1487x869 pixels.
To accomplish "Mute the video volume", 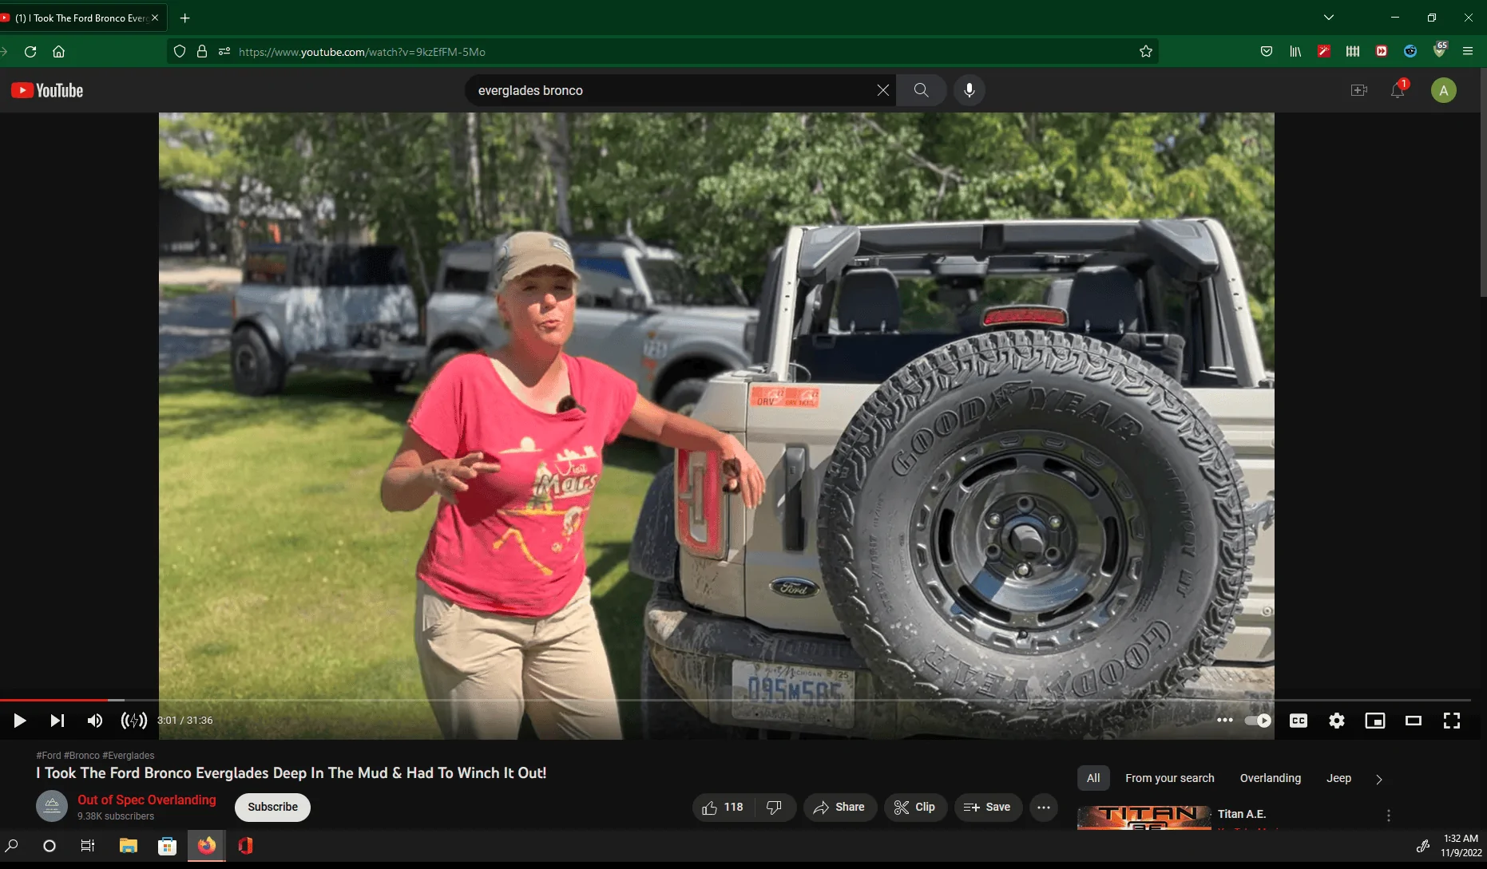I will [x=95, y=721].
